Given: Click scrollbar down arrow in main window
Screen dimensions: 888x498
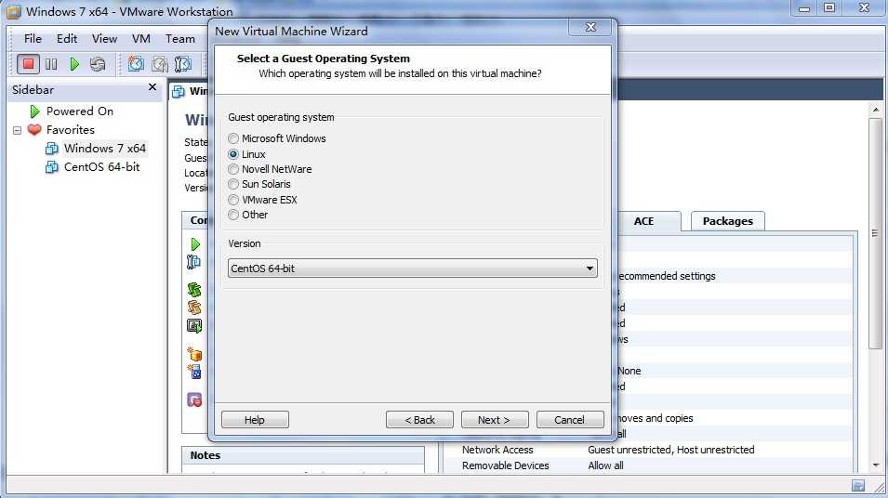Looking at the screenshot, I should coord(876,465).
